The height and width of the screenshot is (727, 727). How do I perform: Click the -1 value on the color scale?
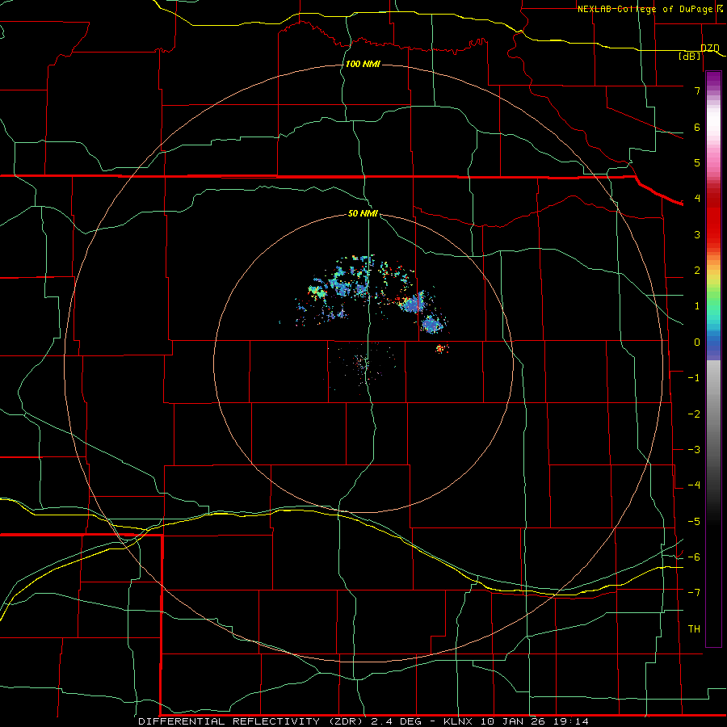tap(694, 378)
